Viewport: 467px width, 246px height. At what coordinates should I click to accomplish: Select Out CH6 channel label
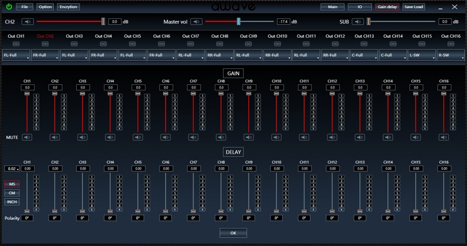click(x=162, y=36)
